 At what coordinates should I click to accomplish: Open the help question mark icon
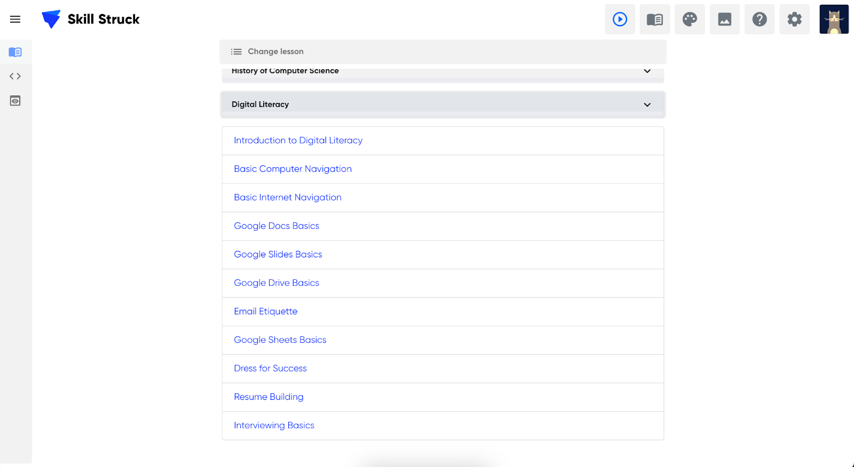[x=760, y=19]
